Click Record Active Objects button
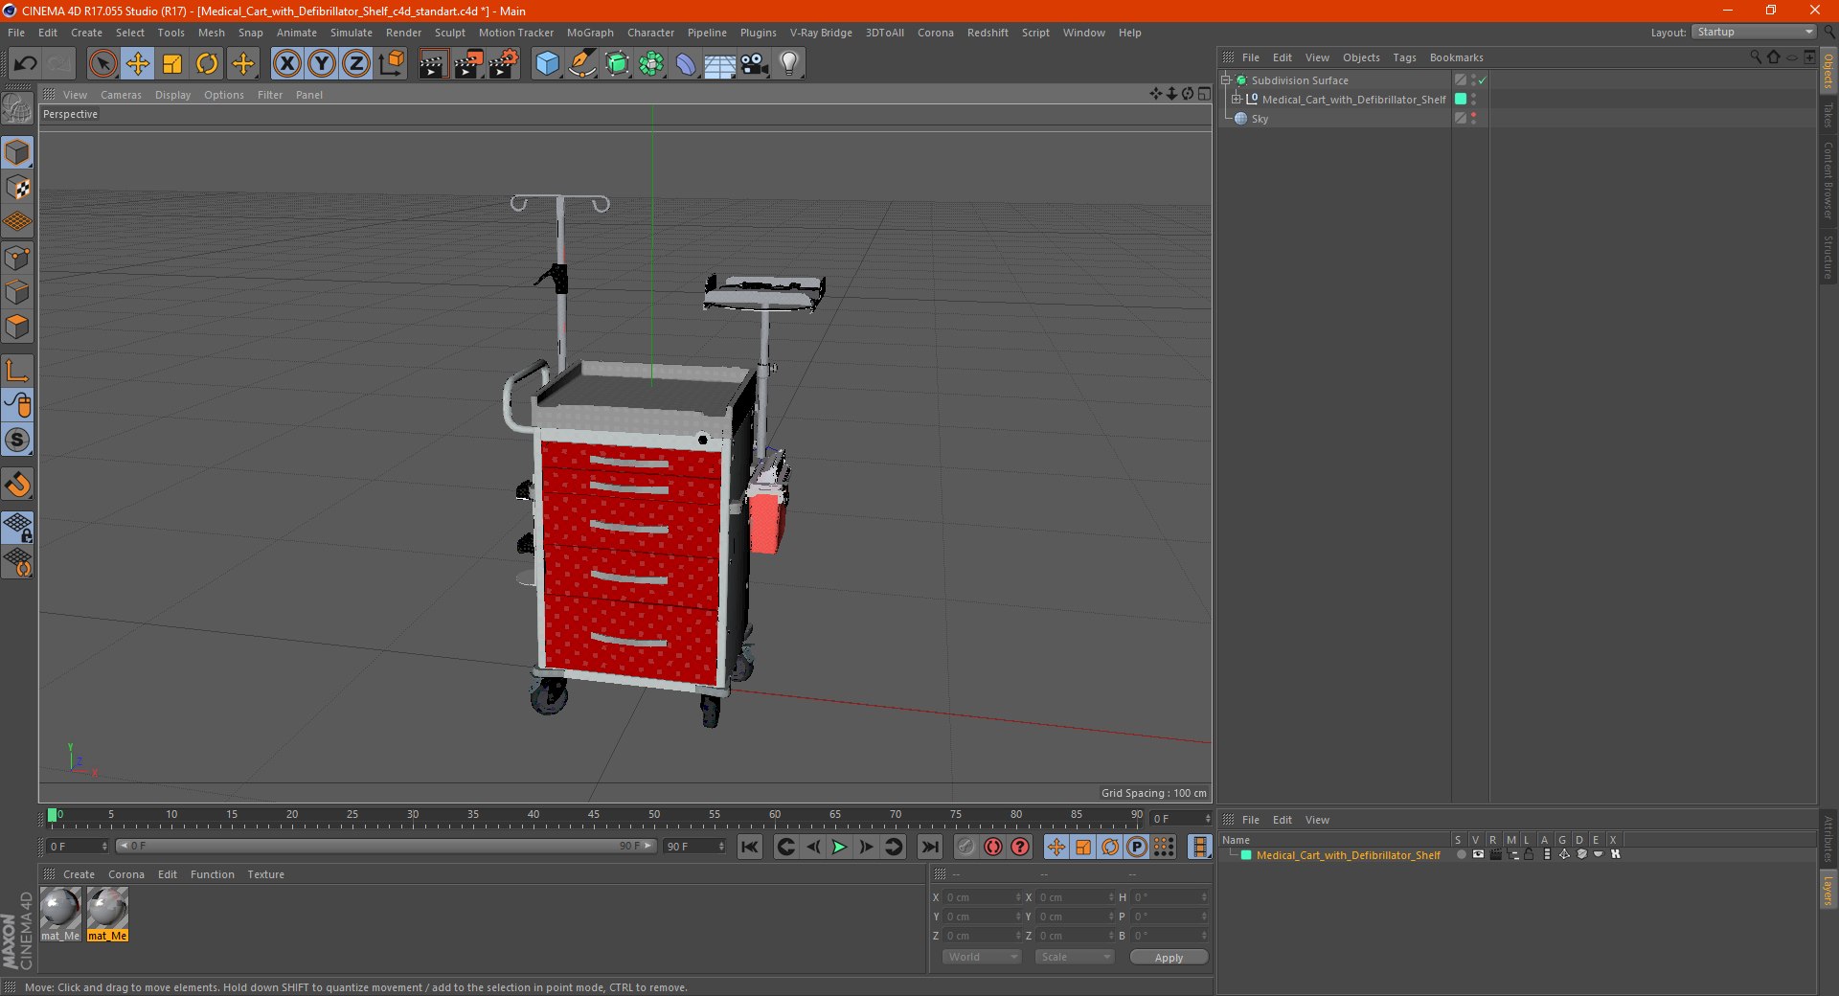This screenshot has width=1839, height=996. point(965,847)
